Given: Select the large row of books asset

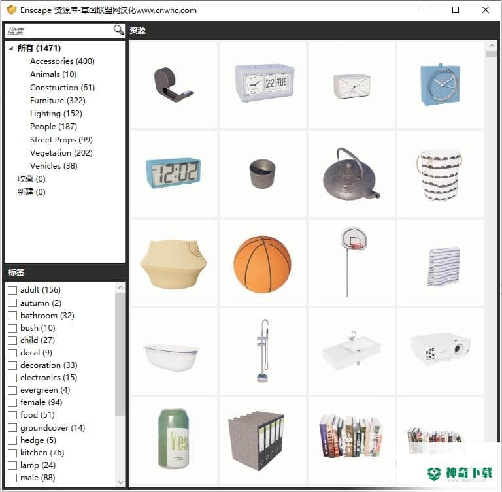Looking at the screenshot, I should click(352, 440).
